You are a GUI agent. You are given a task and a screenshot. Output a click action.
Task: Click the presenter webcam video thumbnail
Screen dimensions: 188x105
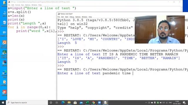coord(160,29)
